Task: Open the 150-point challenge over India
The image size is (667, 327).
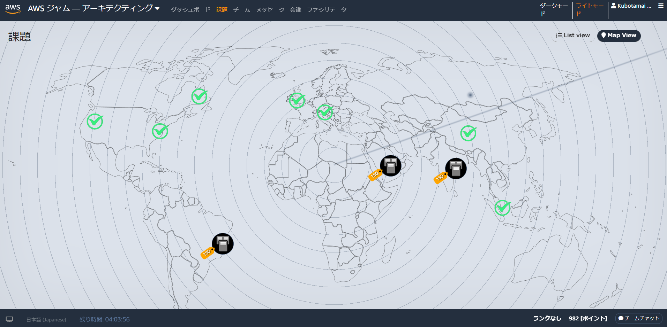Action: tap(456, 169)
